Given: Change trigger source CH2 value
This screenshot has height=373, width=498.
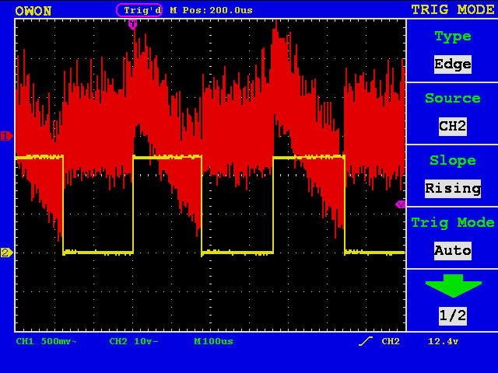Looking at the screenshot, I should pos(453,127).
